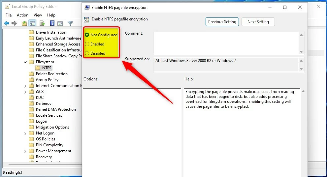Toggle the Show/Hide Console Tree icon
Image resolution: width=327 pixels, height=177 pixels.
(32, 23)
